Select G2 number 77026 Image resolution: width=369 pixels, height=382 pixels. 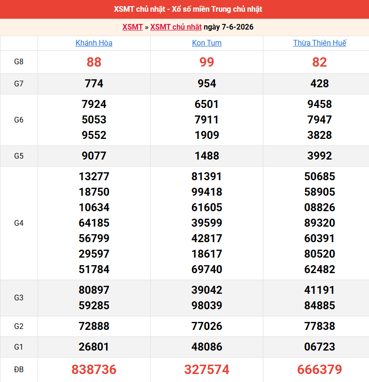click(207, 326)
